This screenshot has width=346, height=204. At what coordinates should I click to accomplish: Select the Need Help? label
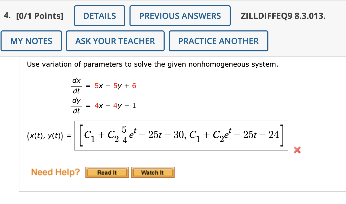(x=55, y=172)
